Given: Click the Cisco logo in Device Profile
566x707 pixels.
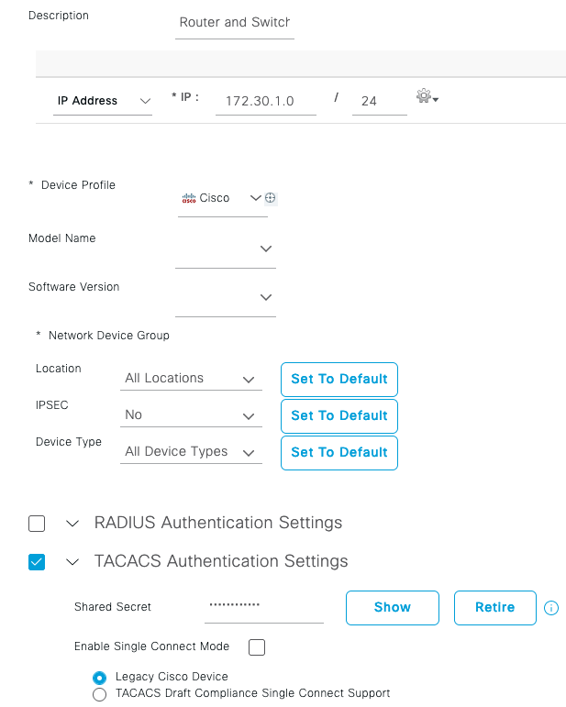Looking at the screenshot, I should click(190, 198).
